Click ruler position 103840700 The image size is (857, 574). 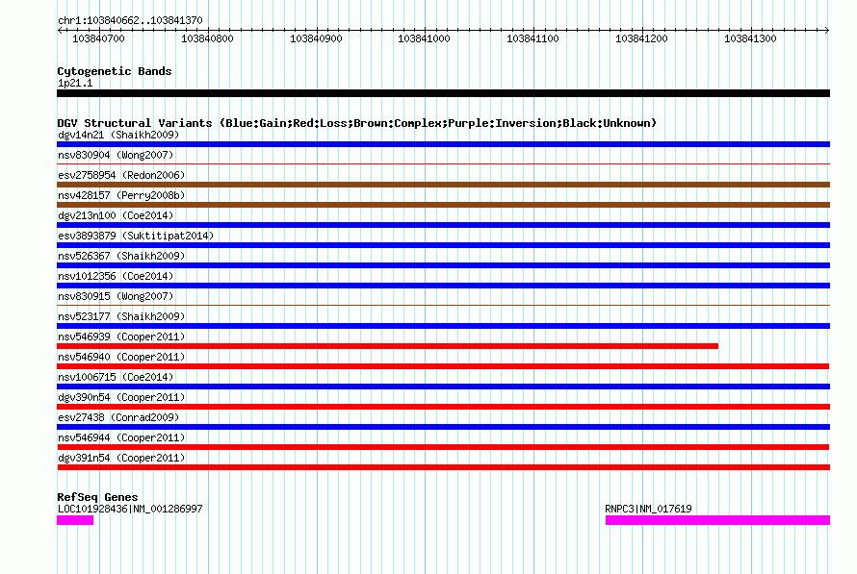(x=99, y=38)
